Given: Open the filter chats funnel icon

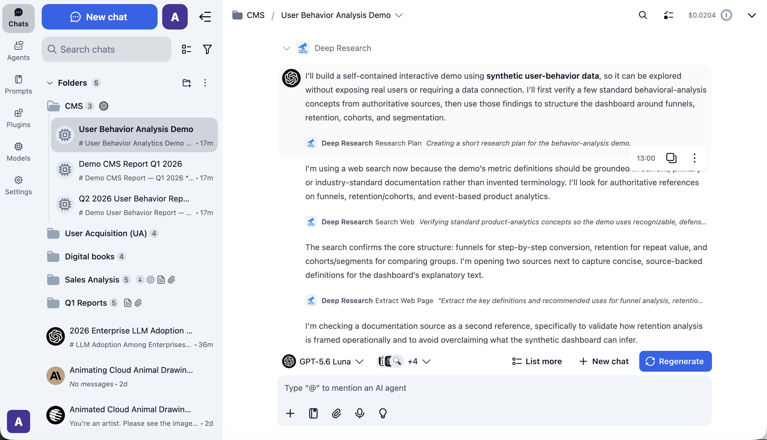Looking at the screenshot, I should point(207,49).
